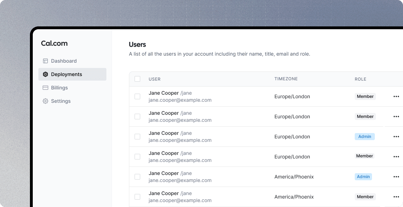Click the users list description text
Viewport: 403px width, 207px height.
[219, 54]
